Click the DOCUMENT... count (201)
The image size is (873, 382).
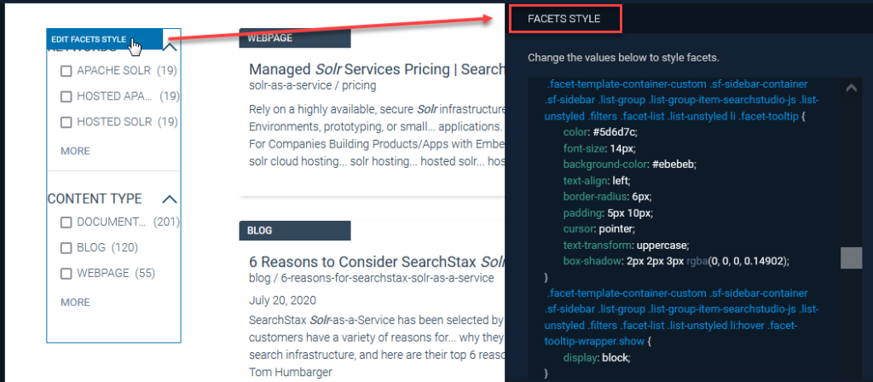[x=166, y=223]
